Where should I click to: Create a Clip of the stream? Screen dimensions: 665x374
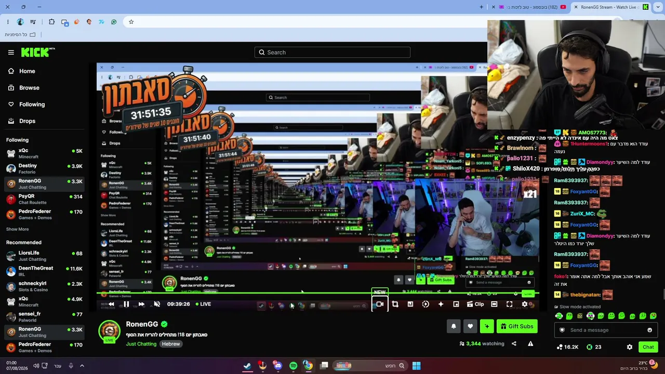point(475,304)
